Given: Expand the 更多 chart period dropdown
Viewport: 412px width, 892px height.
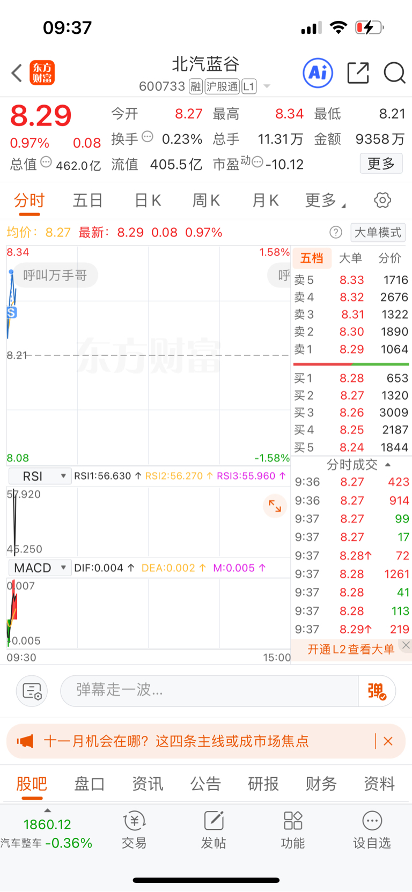Looking at the screenshot, I should pyautogui.click(x=326, y=201).
